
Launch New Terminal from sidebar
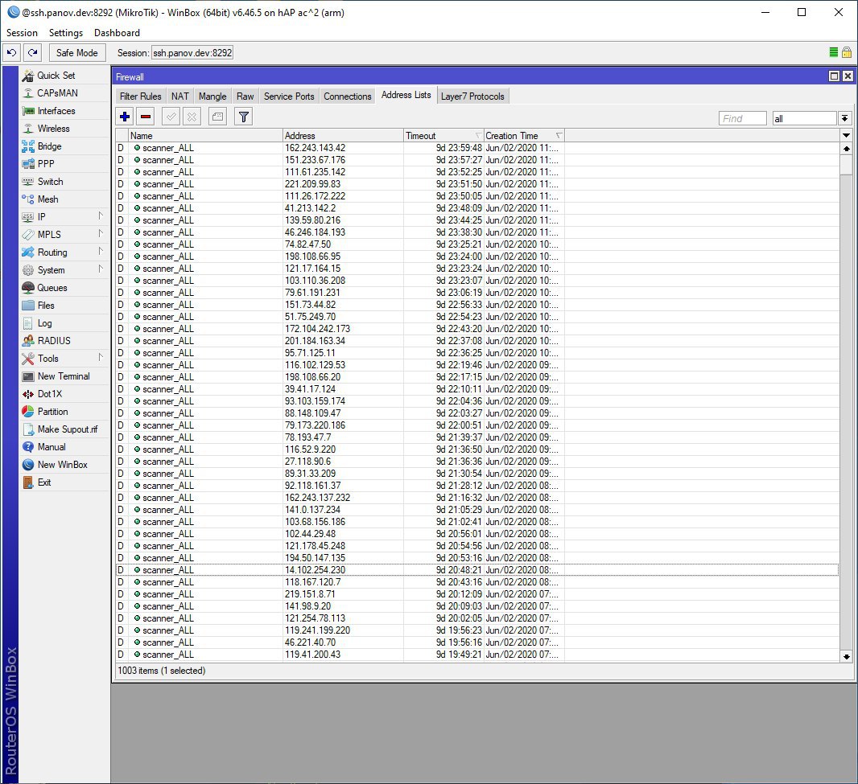pos(64,376)
